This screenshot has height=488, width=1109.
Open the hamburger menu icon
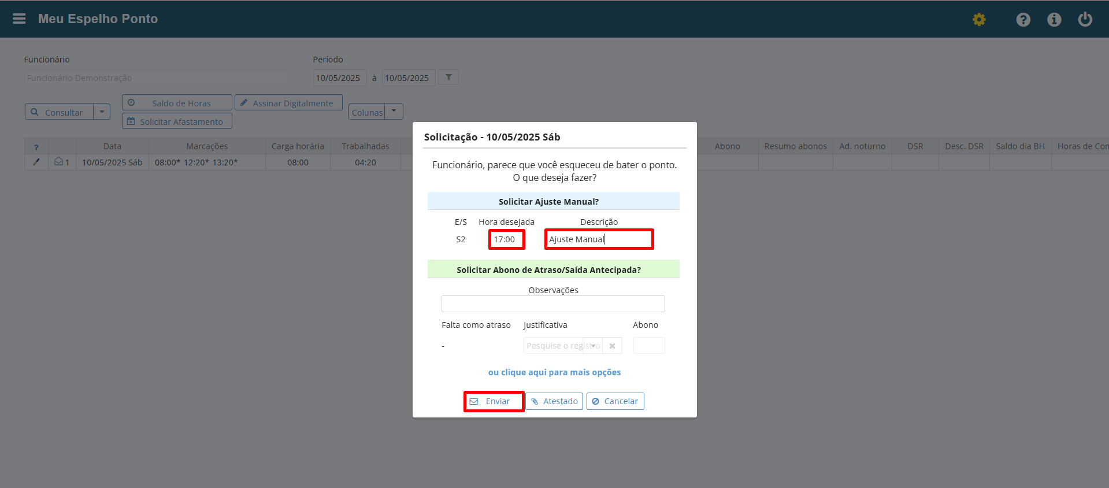click(x=19, y=19)
